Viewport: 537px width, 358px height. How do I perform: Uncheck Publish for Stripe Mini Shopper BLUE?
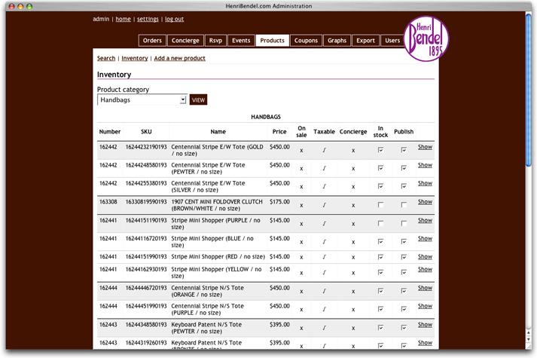(x=404, y=242)
